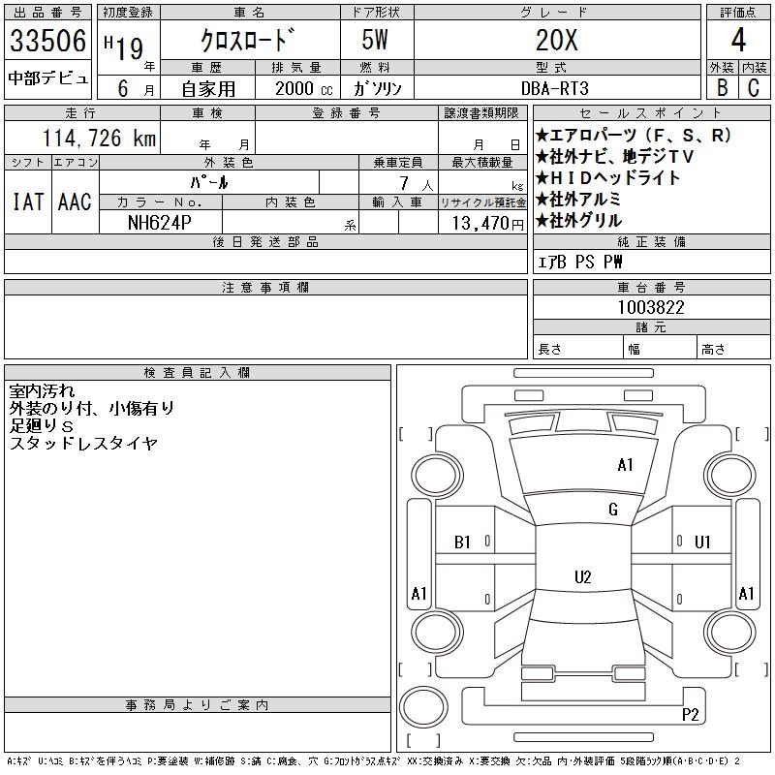Click door mark U1 on diagram
Image resolution: width=775 pixels, height=775 pixels.
tap(702, 542)
